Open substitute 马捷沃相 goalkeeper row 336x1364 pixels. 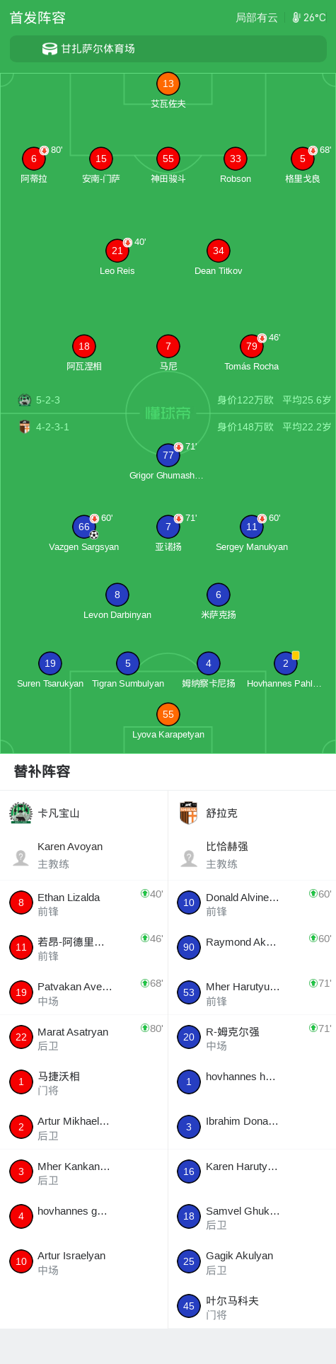pos(84,1082)
